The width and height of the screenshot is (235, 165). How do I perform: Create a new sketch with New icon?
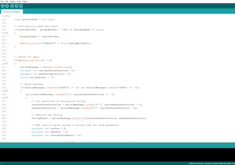12,6
